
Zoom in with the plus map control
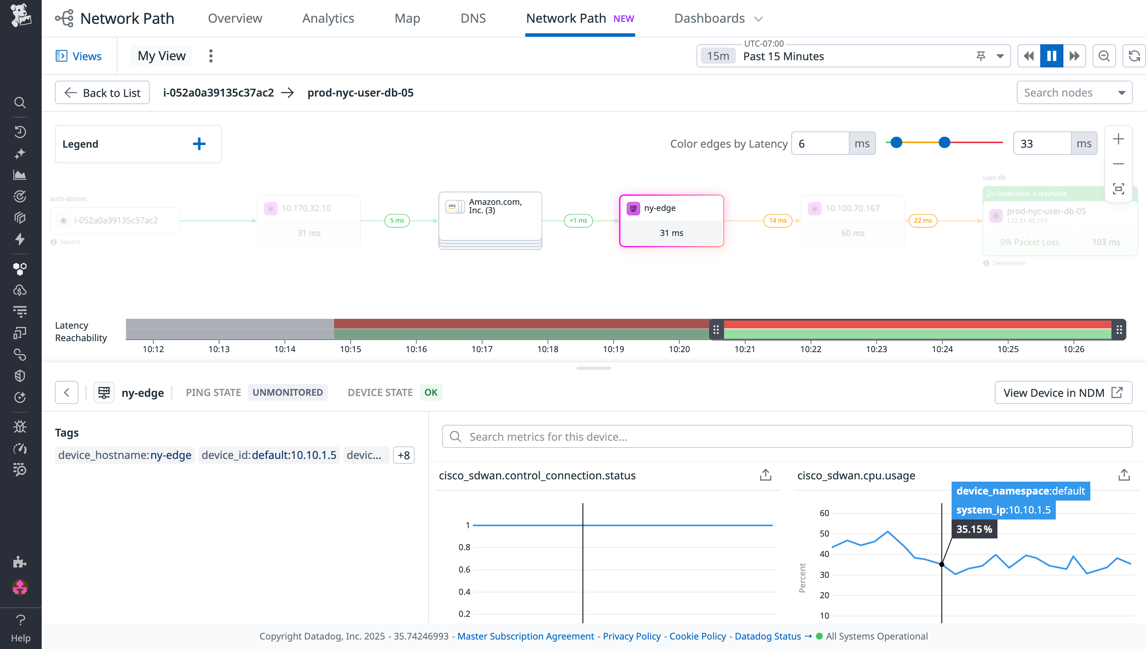click(x=1118, y=139)
